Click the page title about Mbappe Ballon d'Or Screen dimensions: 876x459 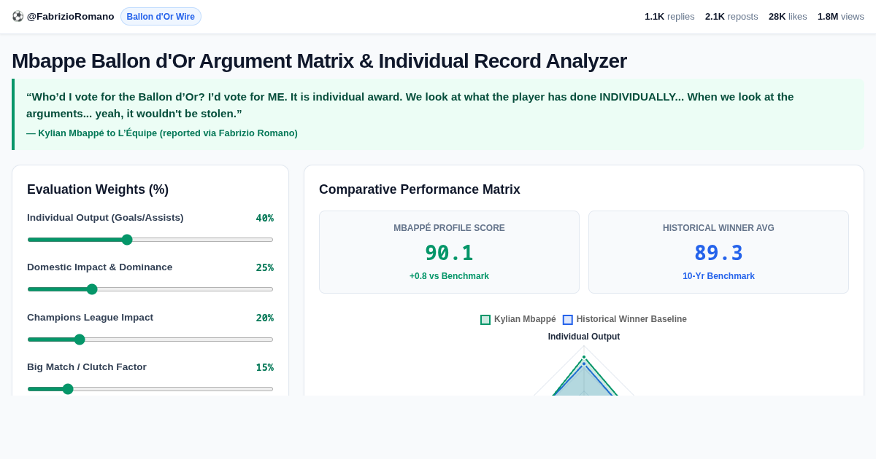[x=319, y=60]
